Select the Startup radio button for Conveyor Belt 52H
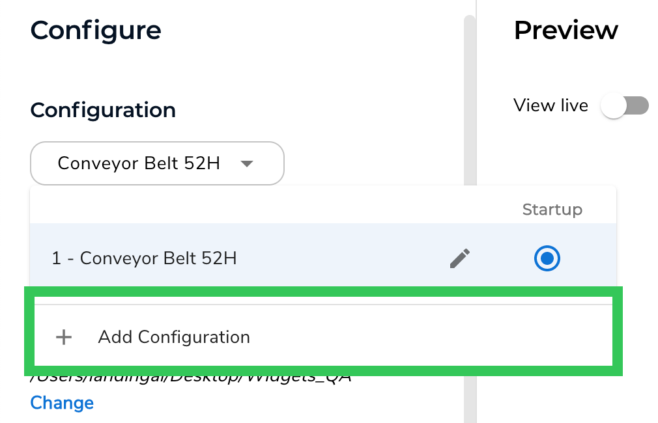This screenshot has height=423, width=658. tap(547, 258)
